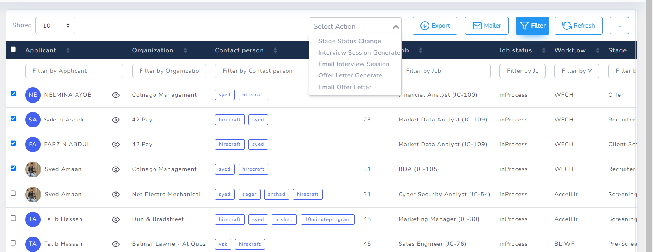Focus the Filter by Applicant field
Image resolution: width=653 pixels, height=252 pixels.
[74, 71]
